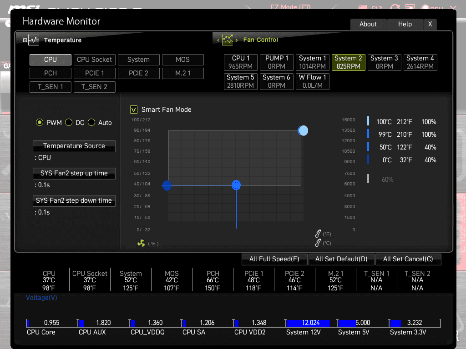Choose the System 5 2810RPM fan
The height and width of the screenshot is (349, 466).
[240, 81]
